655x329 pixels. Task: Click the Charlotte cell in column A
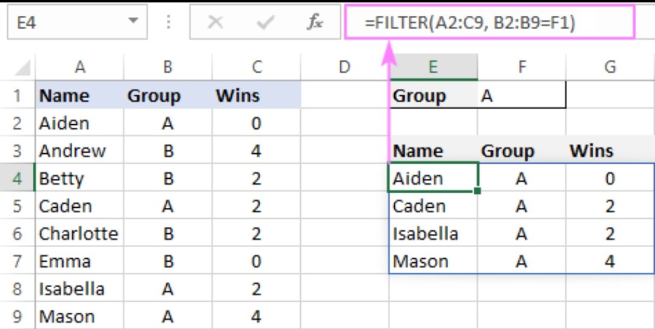[79, 234]
